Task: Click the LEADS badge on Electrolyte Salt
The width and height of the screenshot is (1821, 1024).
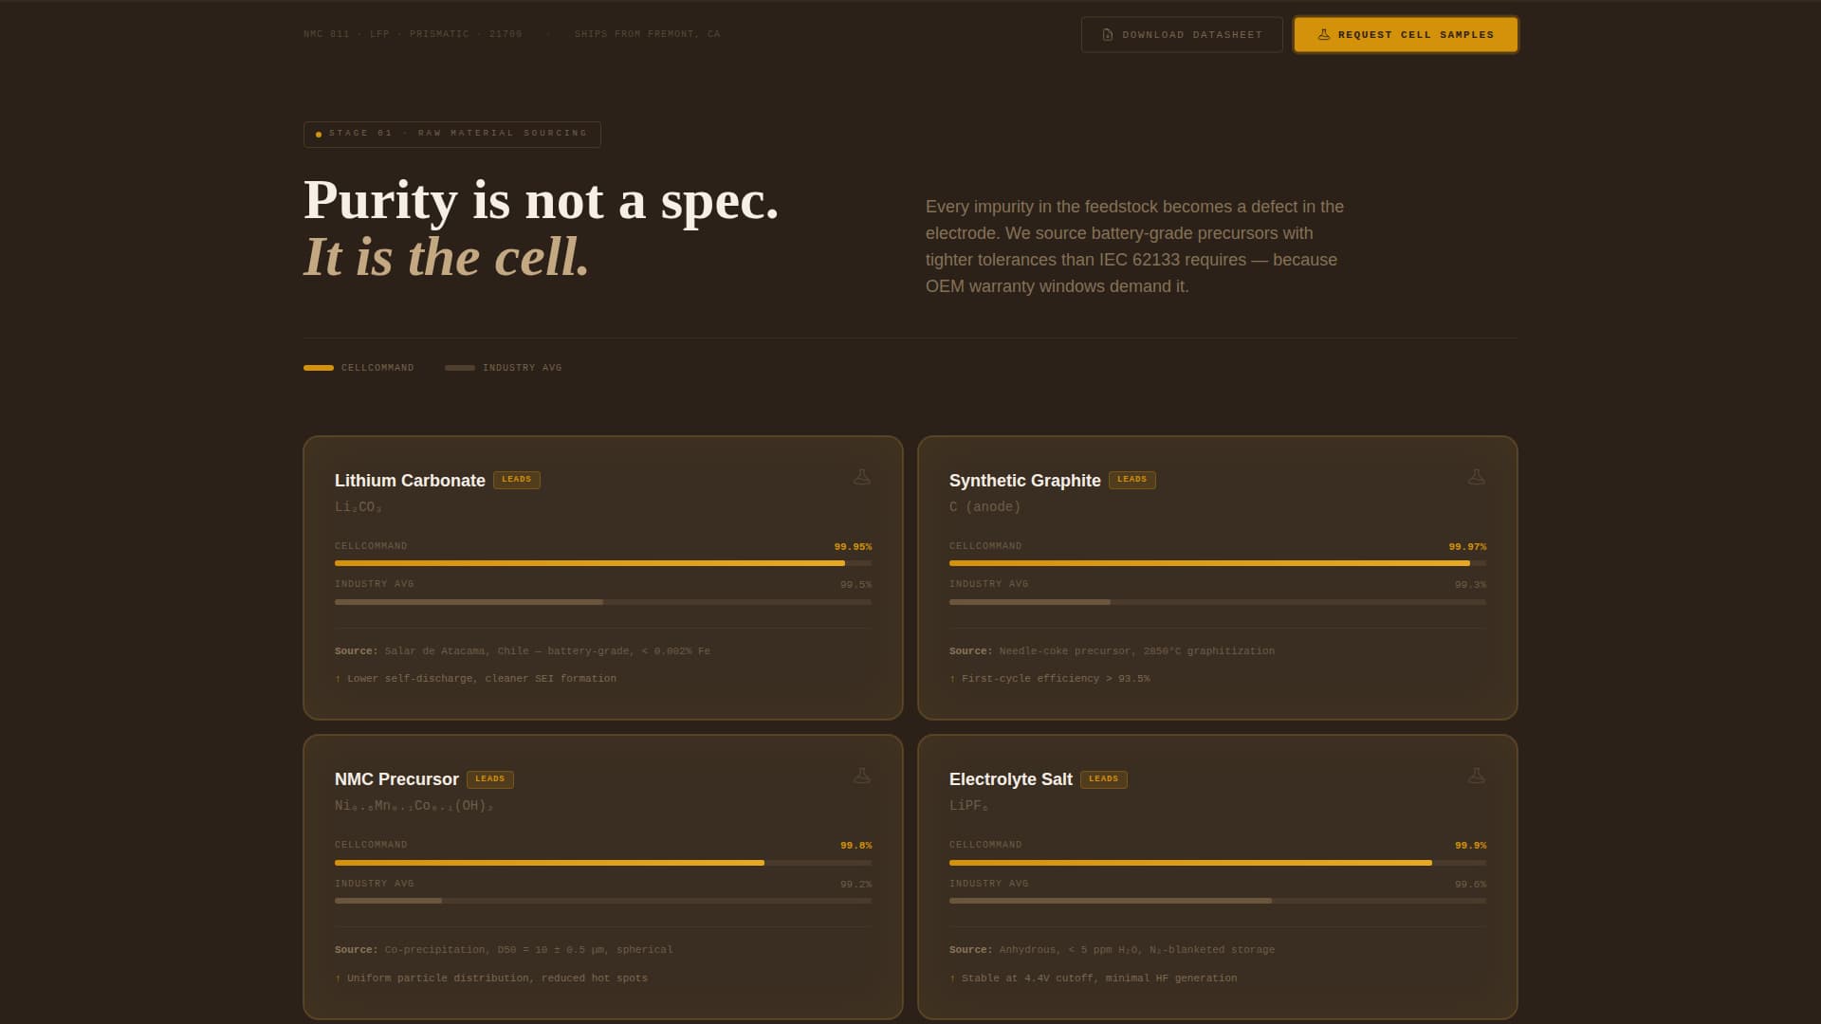Action: 1104,779
